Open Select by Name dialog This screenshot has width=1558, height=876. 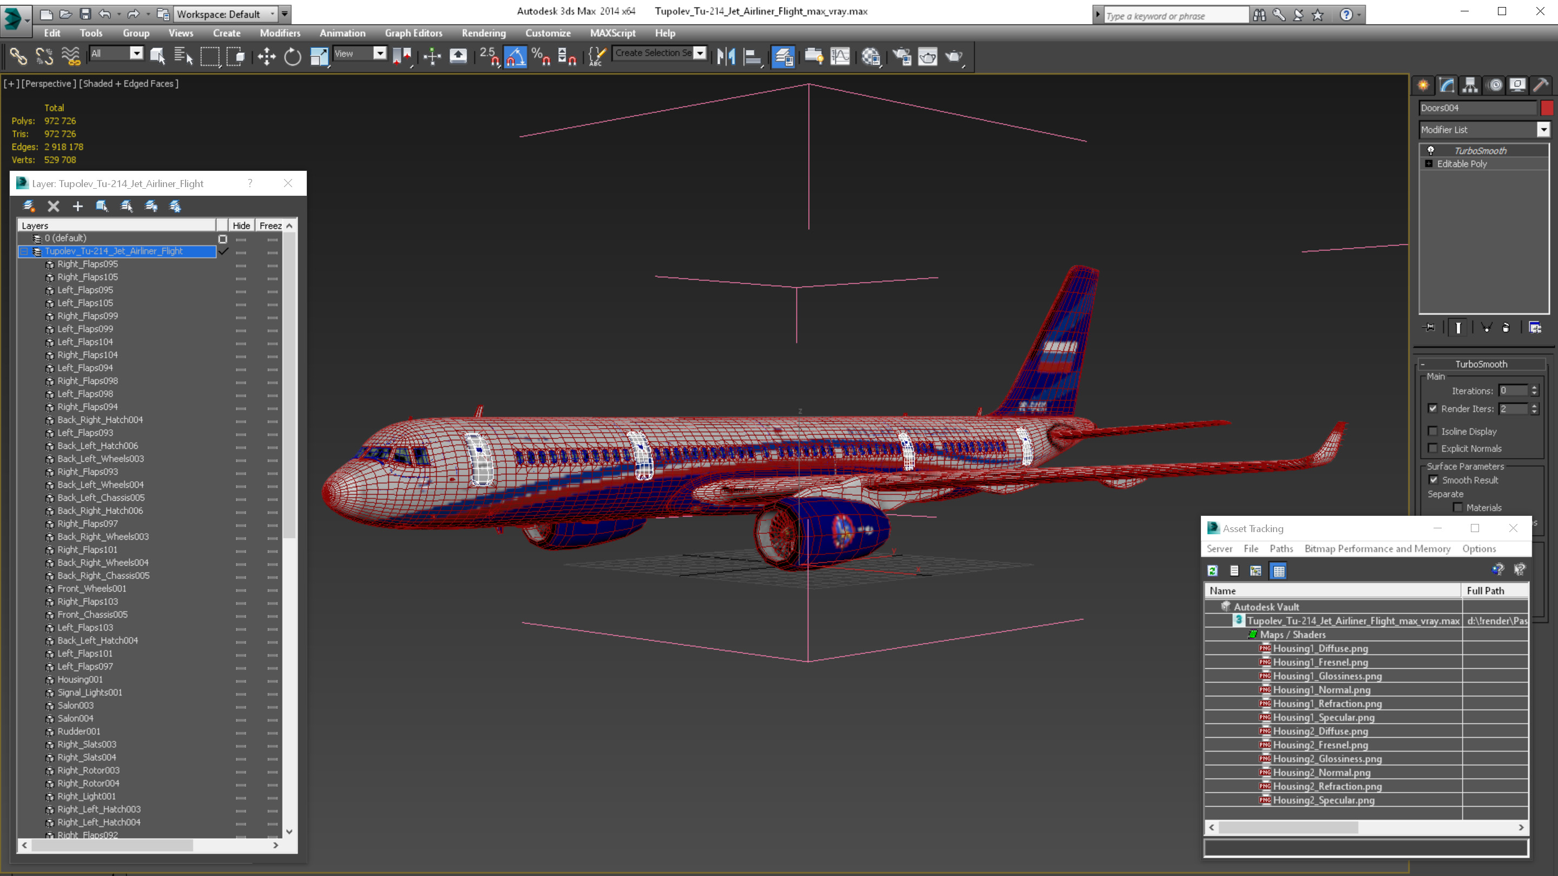click(183, 56)
